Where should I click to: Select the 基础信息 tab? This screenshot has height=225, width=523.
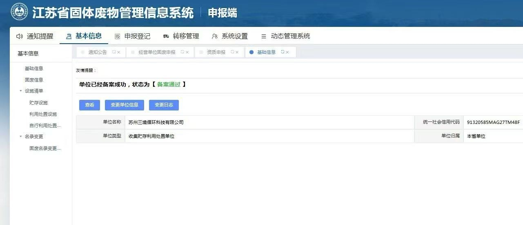coord(266,52)
